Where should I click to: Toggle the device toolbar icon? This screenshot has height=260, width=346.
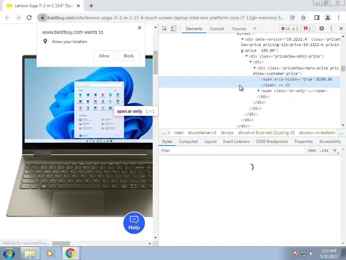(x=173, y=28)
